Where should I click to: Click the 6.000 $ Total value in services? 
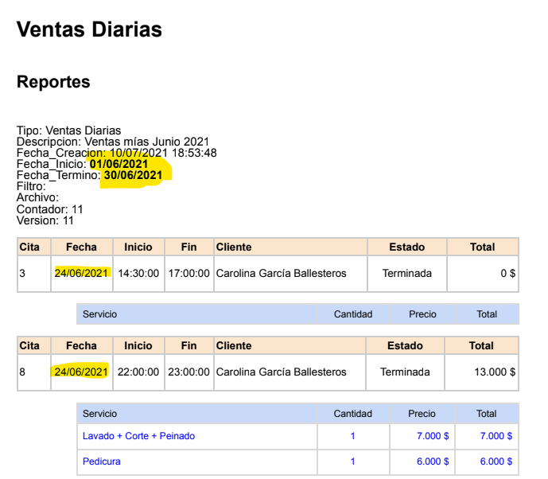(x=496, y=461)
